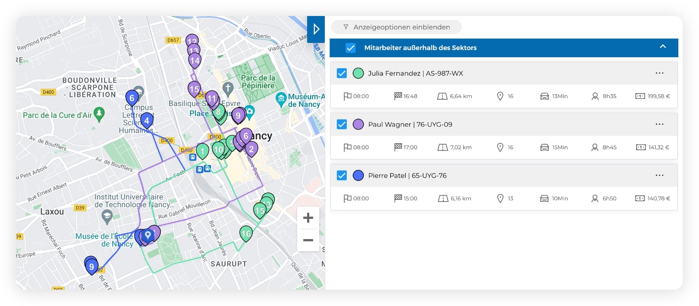Click the location pin icon for Pierre Patel
Viewport: 699px width, 306px height.
[x=500, y=198]
